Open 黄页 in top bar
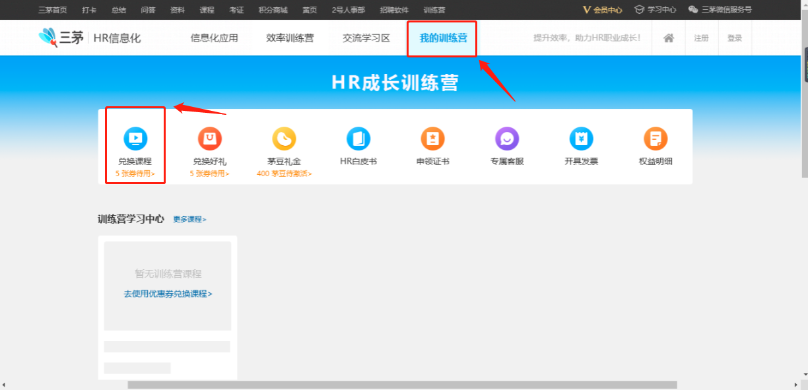 (310, 10)
